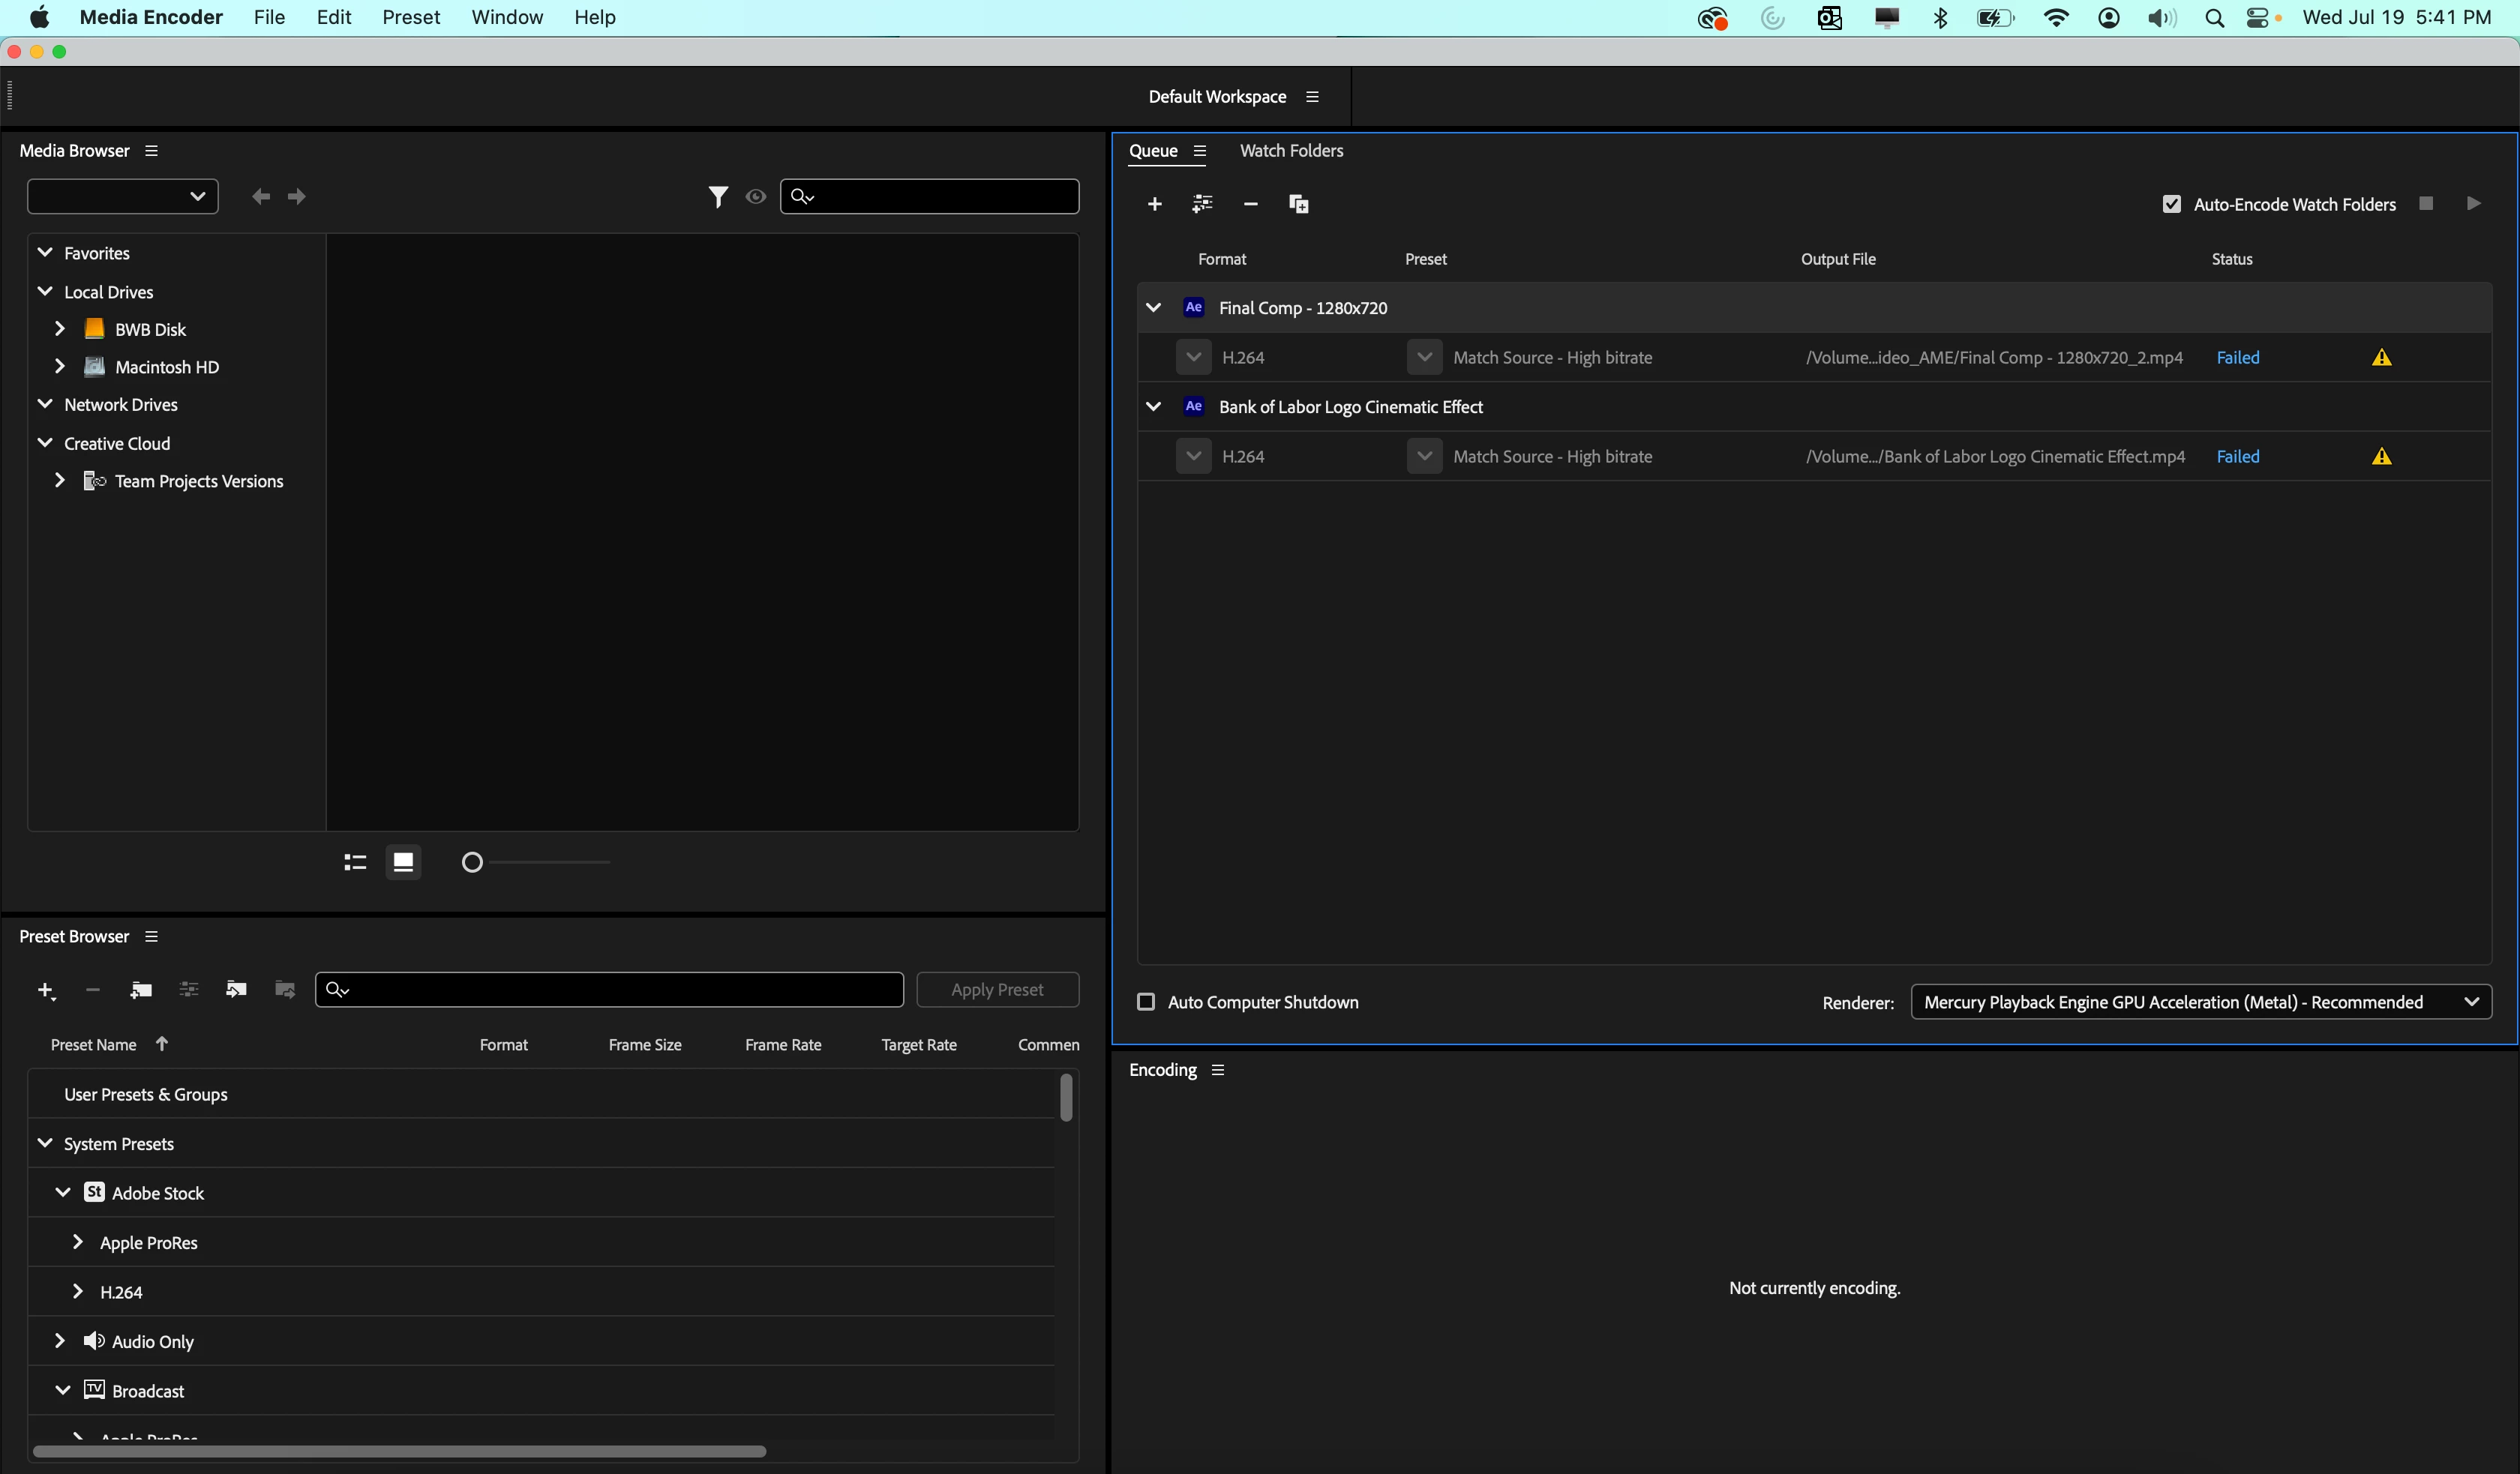Click the Remove minus icon in Queue toolbar

(x=1250, y=204)
